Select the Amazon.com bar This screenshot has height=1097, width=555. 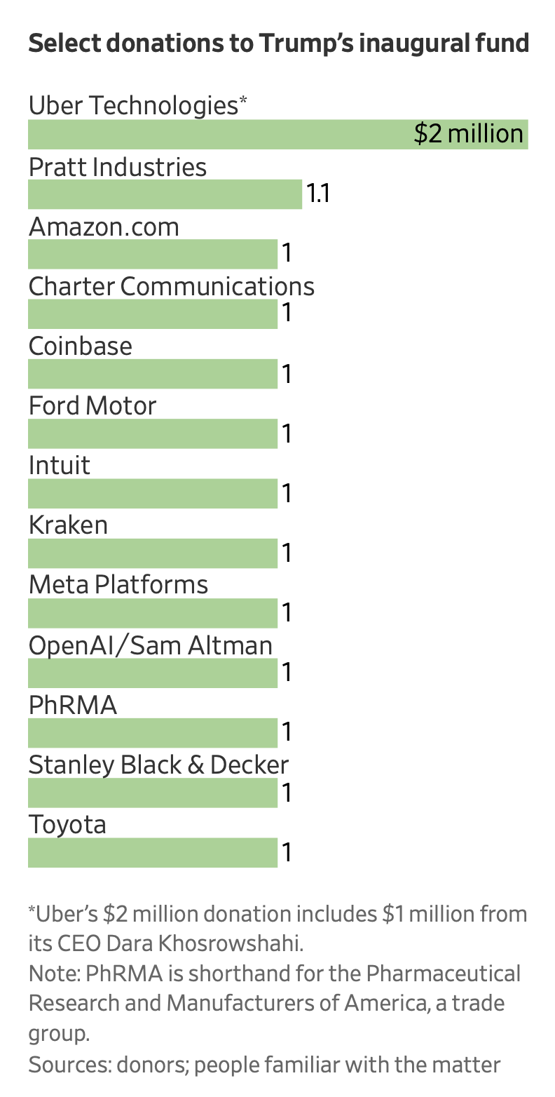coord(153,254)
